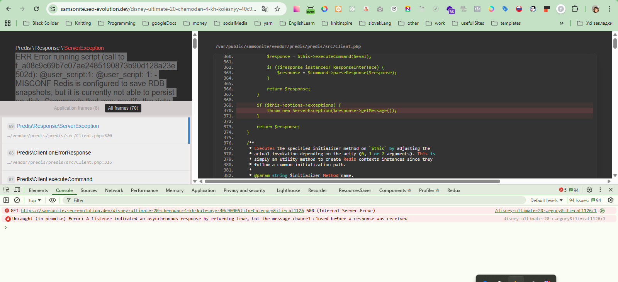Reload the page from browser toolbar
Screen dimensions: 618x282
click(36, 9)
